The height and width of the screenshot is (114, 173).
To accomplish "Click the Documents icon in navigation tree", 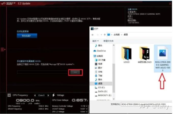I will coord(96,72).
